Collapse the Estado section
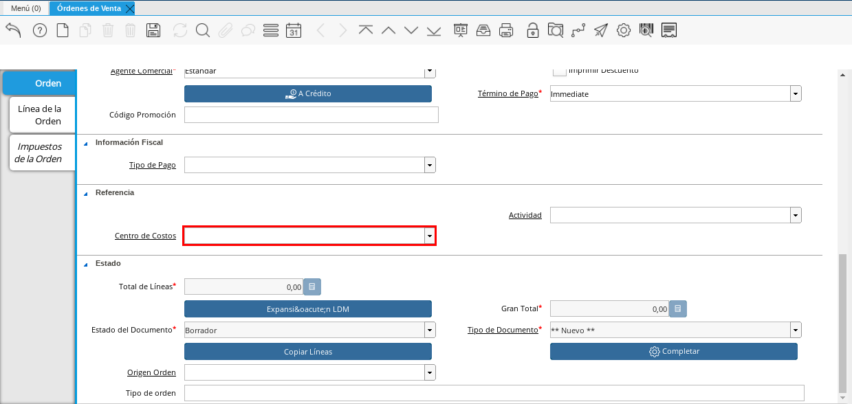This screenshot has height=404, width=852. [x=86, y=264]
